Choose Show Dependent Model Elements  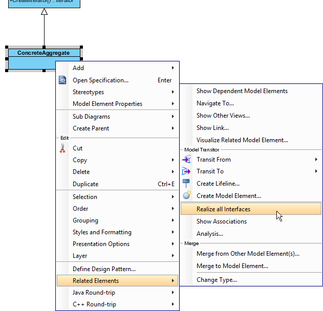251,91
